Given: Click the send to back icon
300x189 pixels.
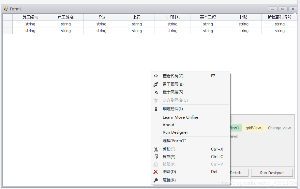Looking at the screenshot, I should [x=156, y=92].
